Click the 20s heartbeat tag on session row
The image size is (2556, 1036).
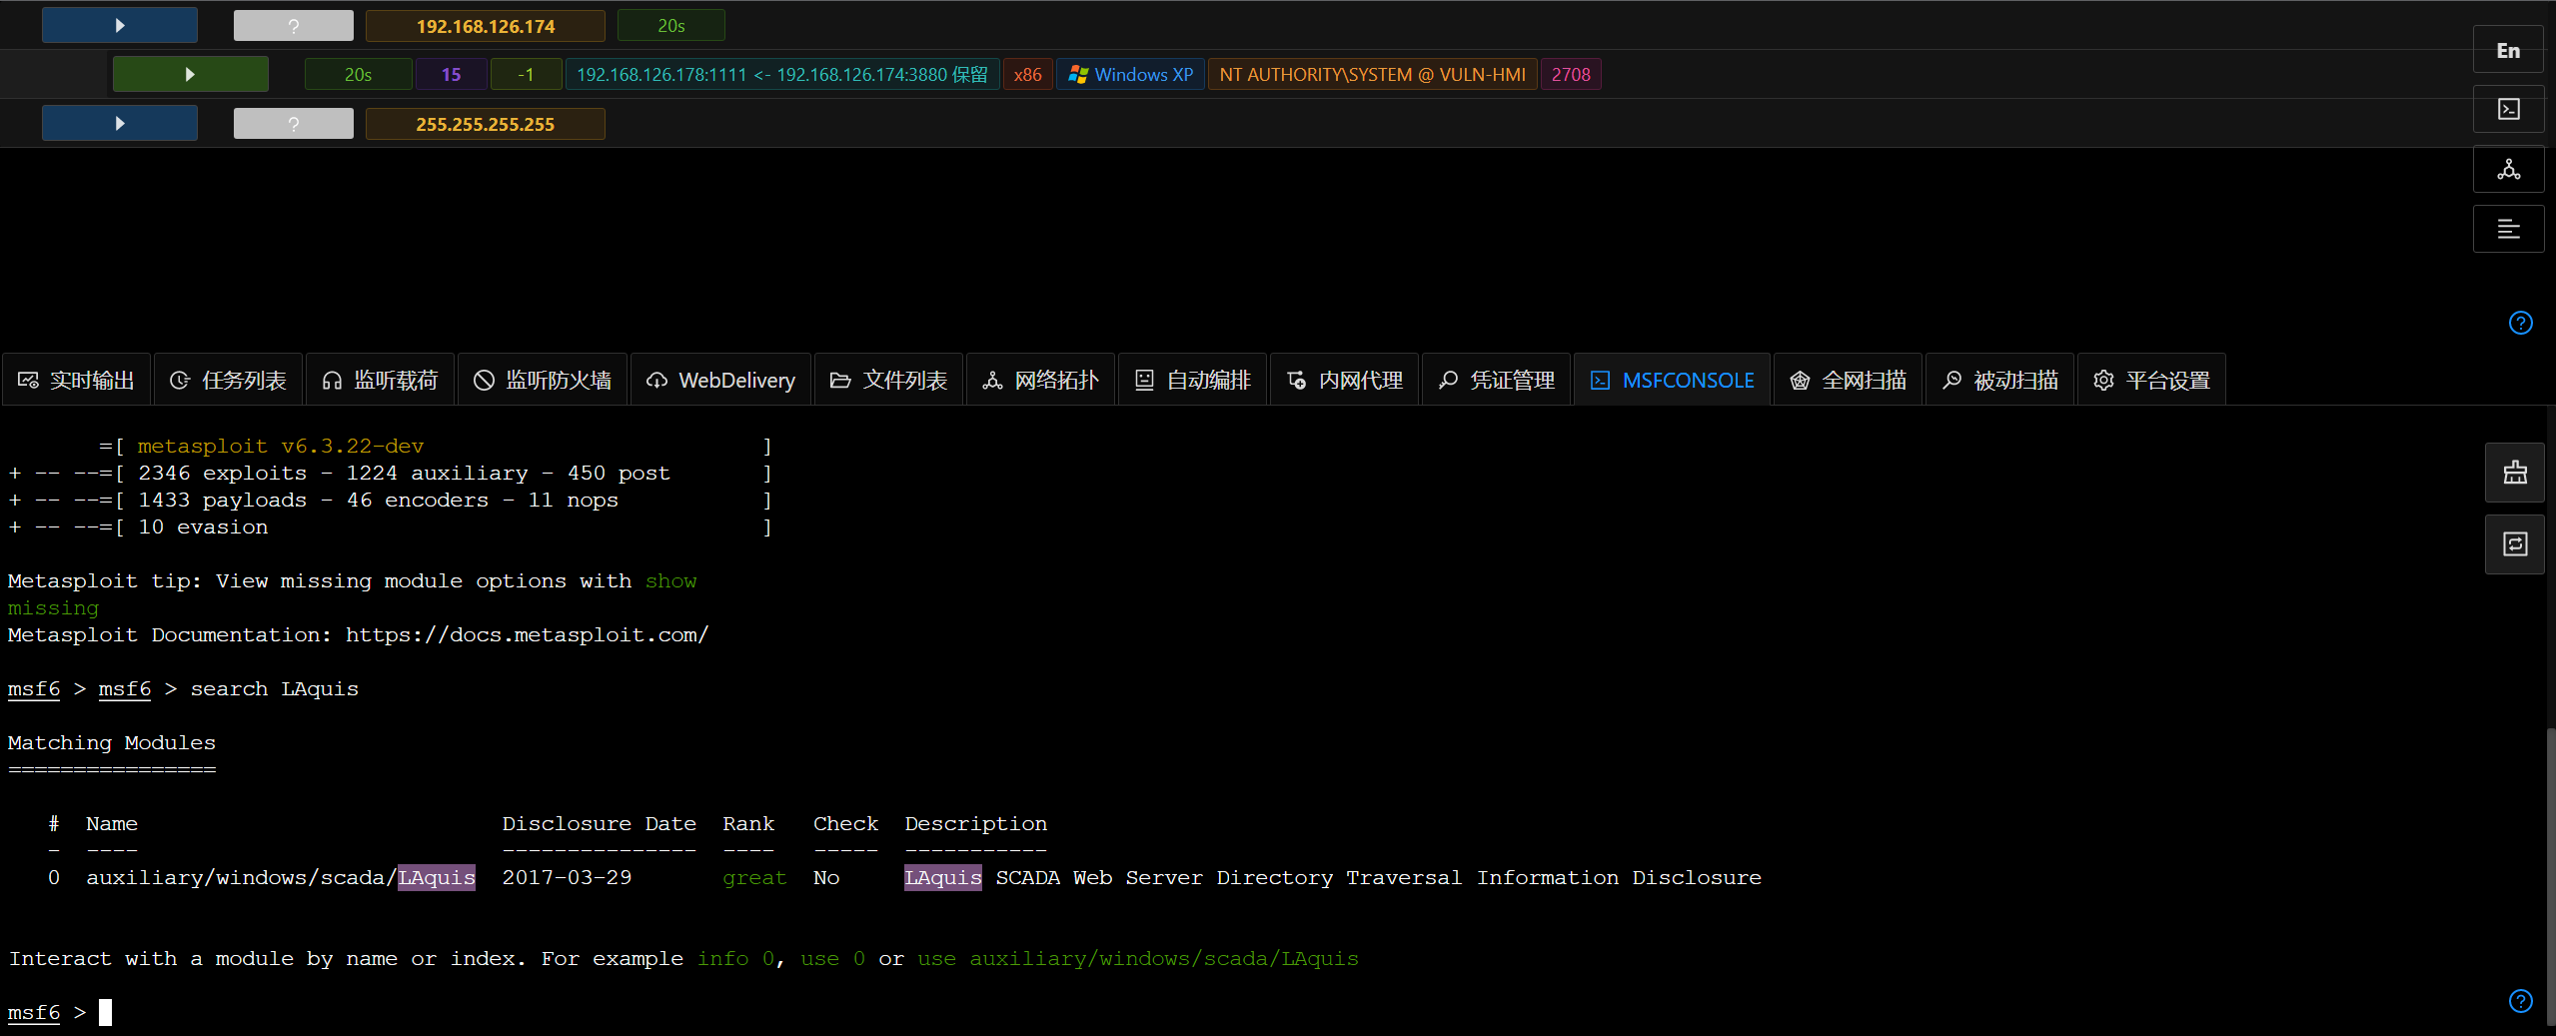click(x=358, y=75)
